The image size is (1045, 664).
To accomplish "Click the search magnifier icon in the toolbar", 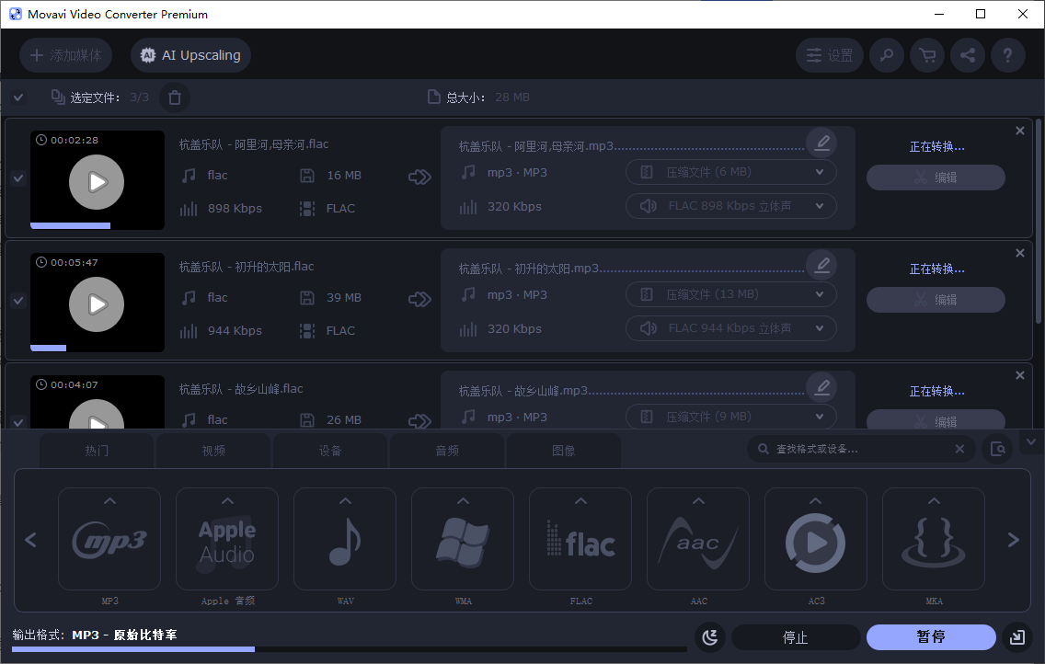I will click(x=886, y=55).
